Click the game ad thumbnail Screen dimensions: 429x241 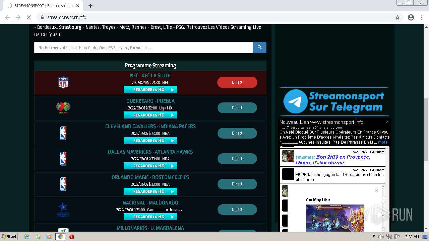pyautogui.click(x=334, y=218)
